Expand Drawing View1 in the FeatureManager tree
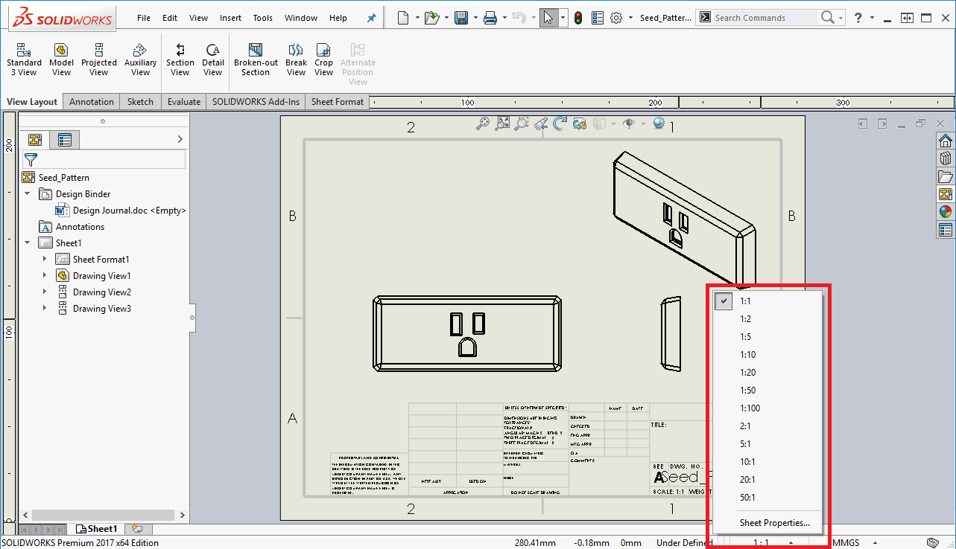The width and height of the screenshot is (956, 549). point(44,275)
